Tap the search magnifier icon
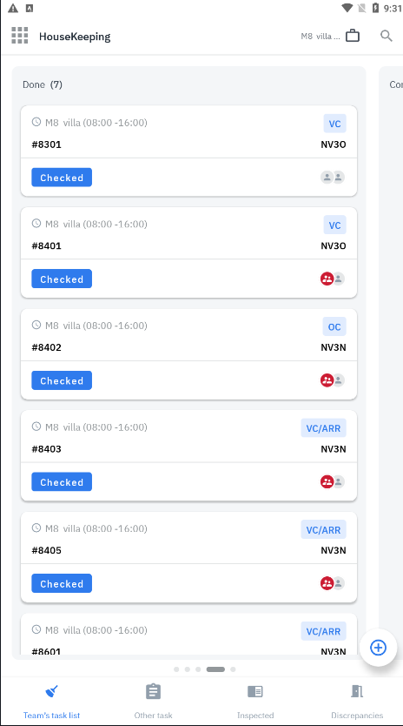403x726 pixels. click(x=386, y=36)
